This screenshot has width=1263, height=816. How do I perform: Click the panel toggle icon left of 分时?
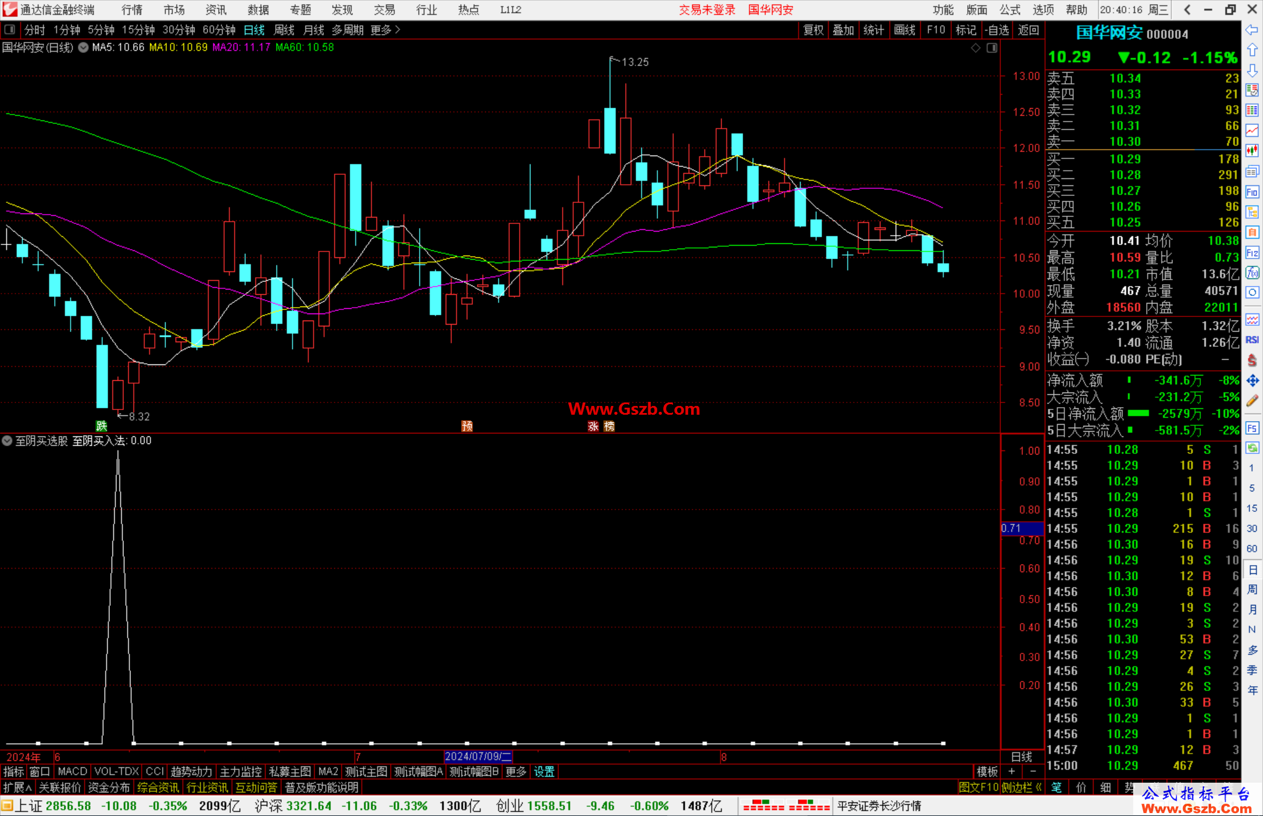coord(10,29)
